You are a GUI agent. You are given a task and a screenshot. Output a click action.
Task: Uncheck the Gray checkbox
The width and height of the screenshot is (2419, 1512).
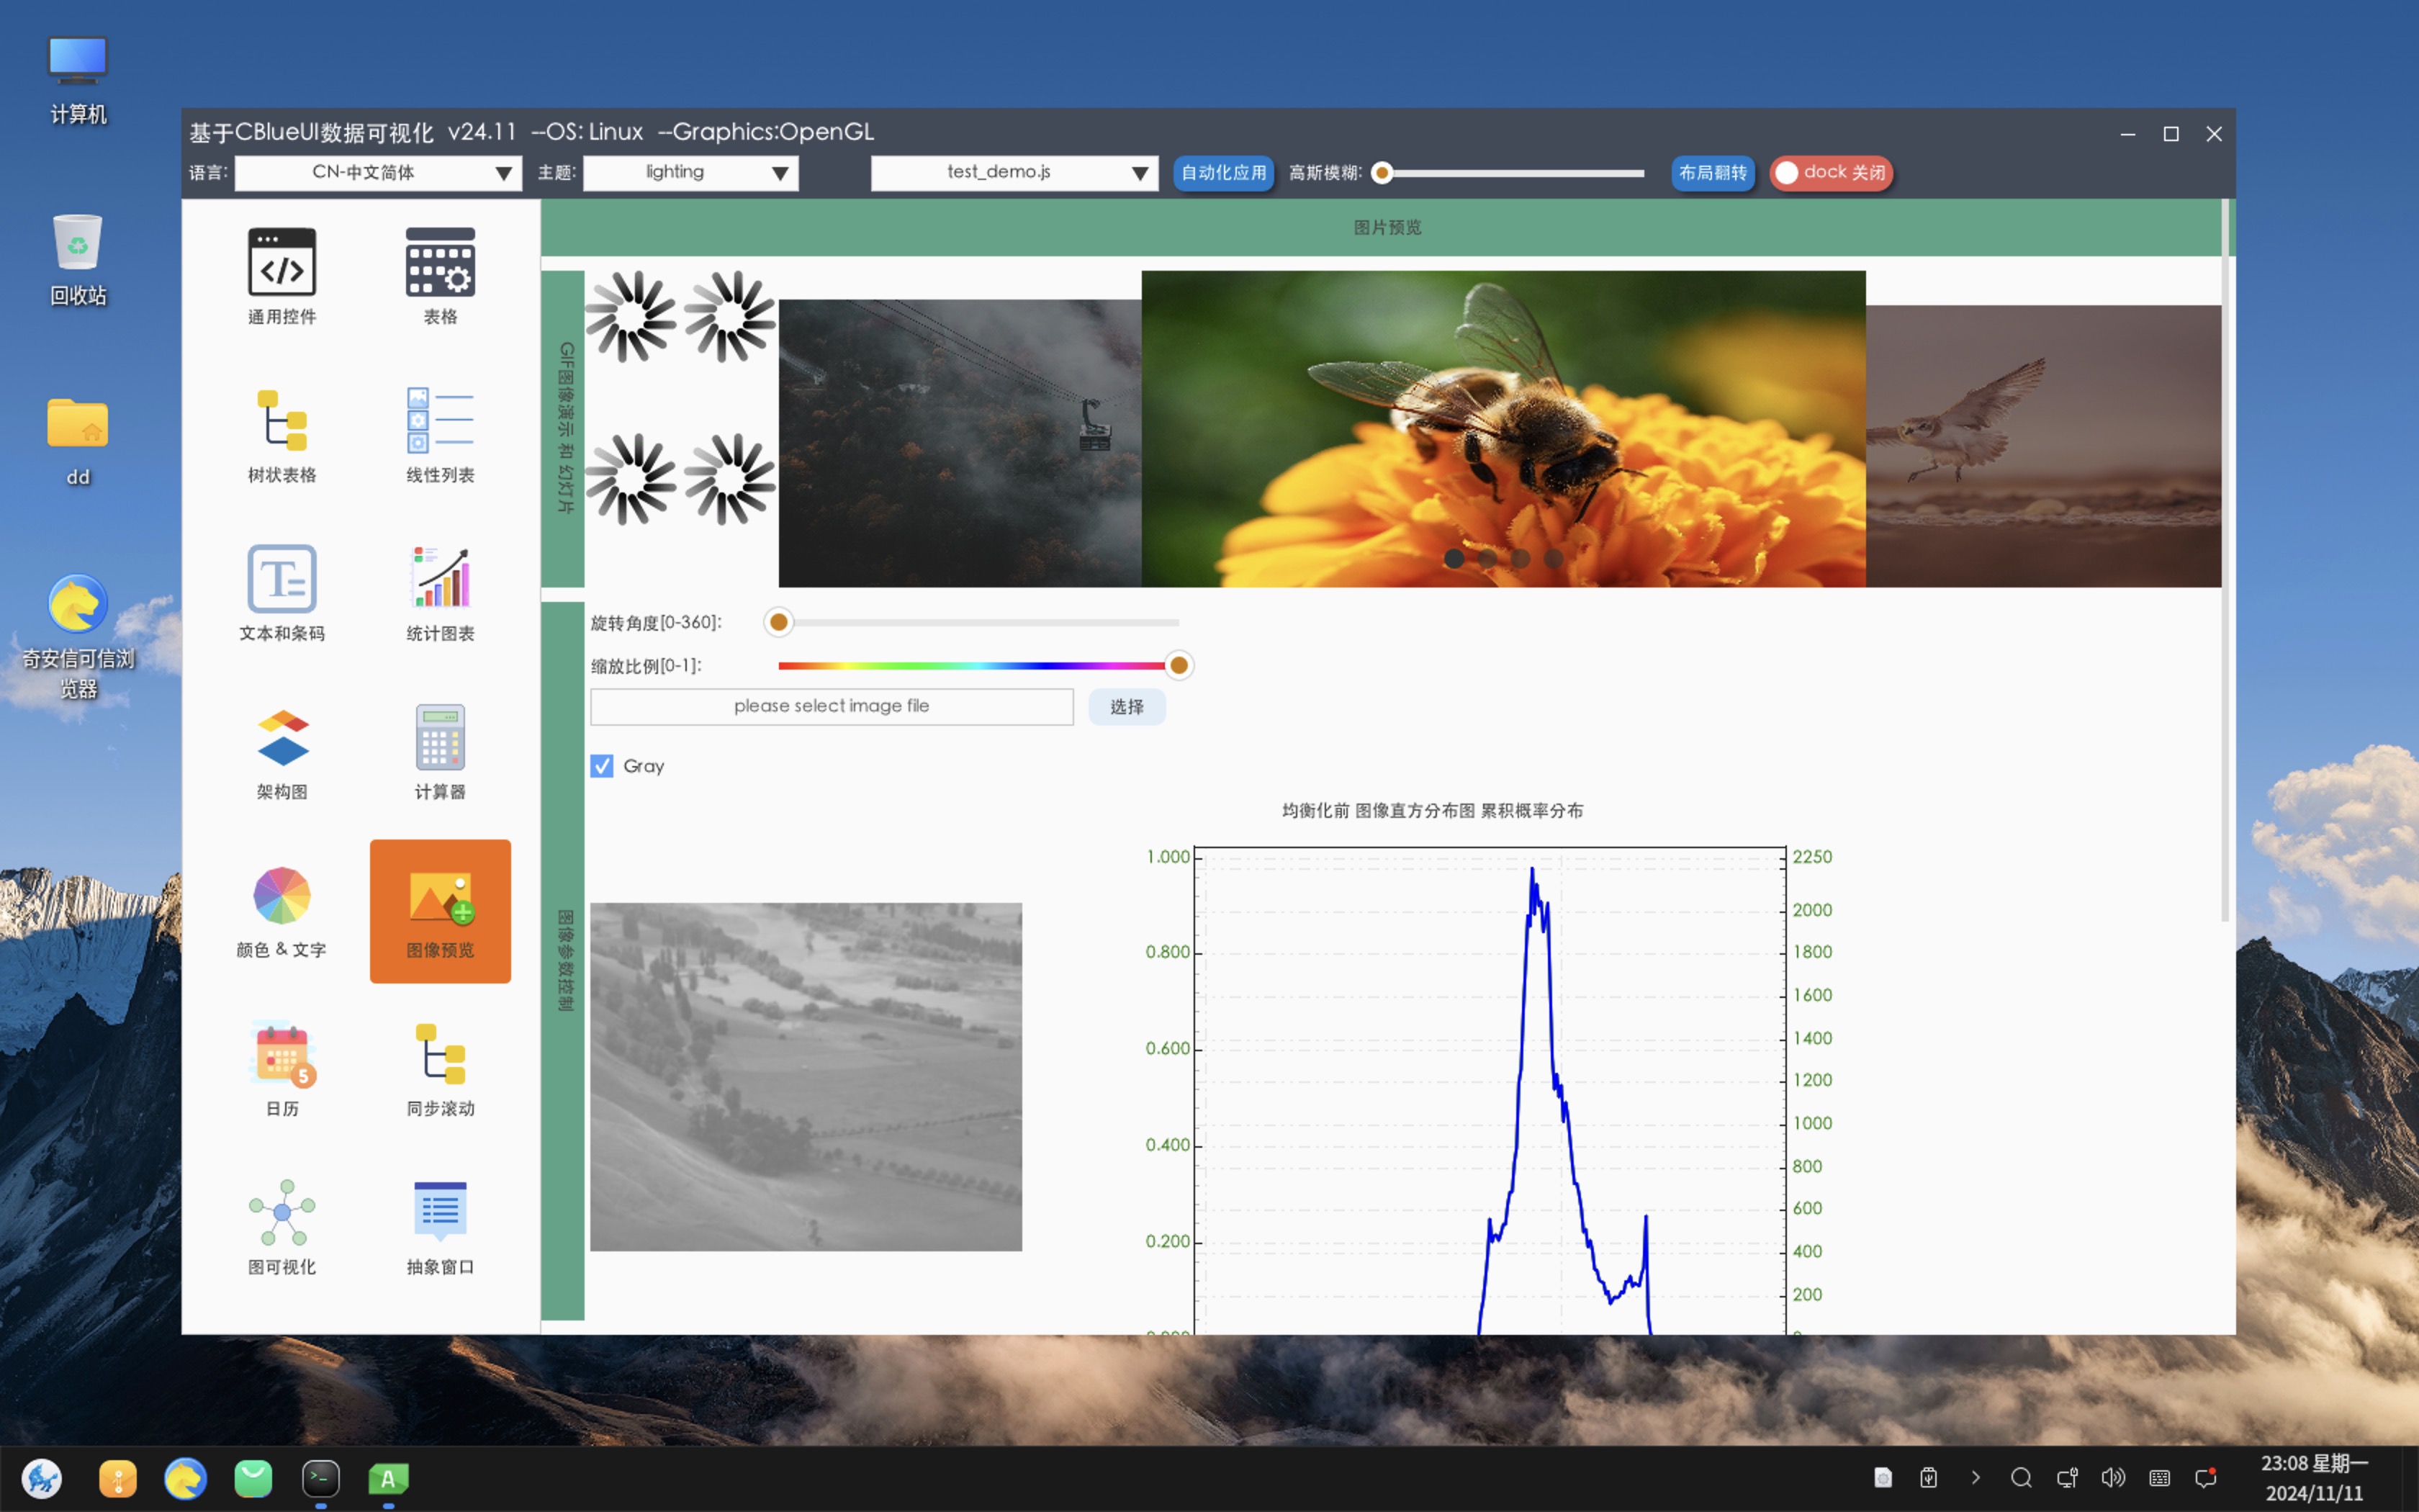click(602, 766)
